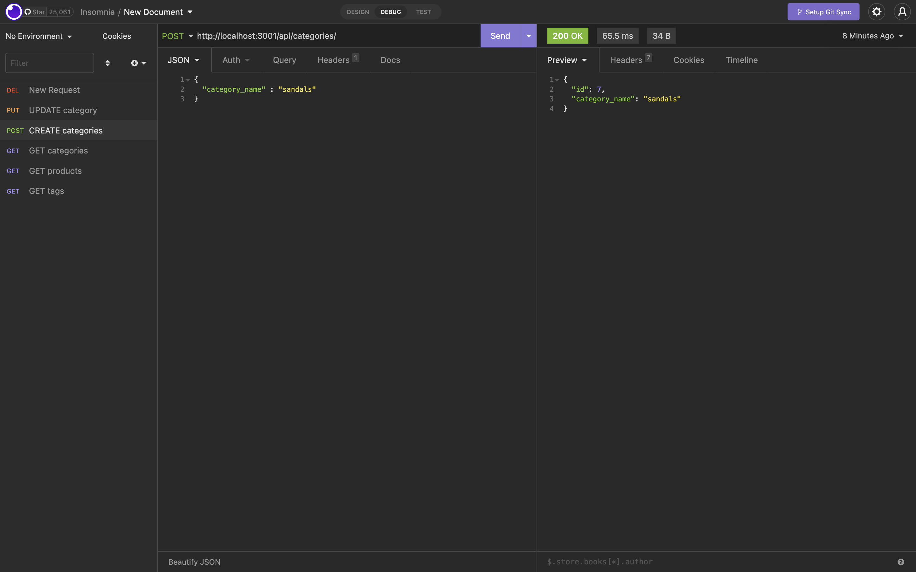The image size is (916, 572).
Task: Select the GET products request
Action: pyautogui.click(x=78, y=171)
